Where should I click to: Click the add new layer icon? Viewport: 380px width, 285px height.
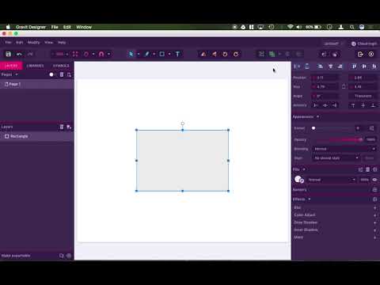click(x=69, y=127)
